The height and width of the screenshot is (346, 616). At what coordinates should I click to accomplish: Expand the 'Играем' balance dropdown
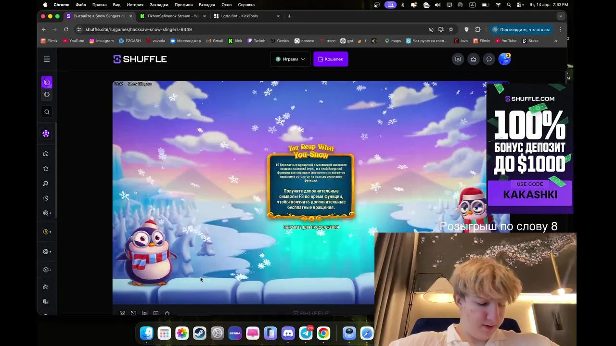click(x=290, y=59)
